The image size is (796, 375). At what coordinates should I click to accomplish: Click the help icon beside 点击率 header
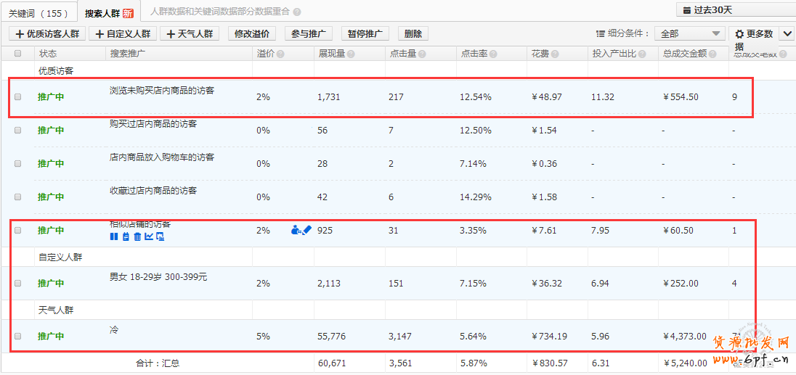(x=503, y=54)
